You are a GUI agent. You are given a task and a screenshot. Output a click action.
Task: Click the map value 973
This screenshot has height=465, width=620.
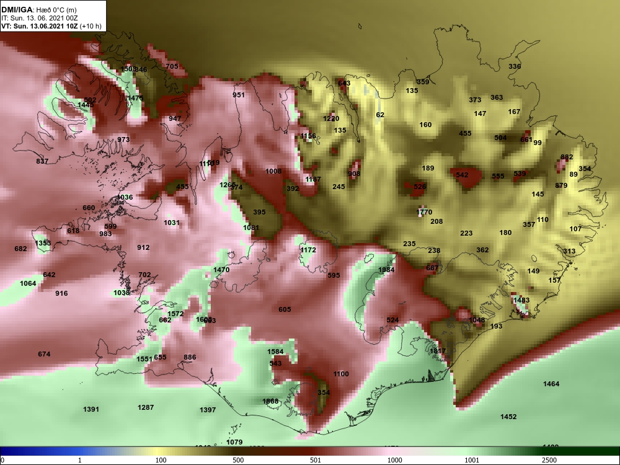123,139
